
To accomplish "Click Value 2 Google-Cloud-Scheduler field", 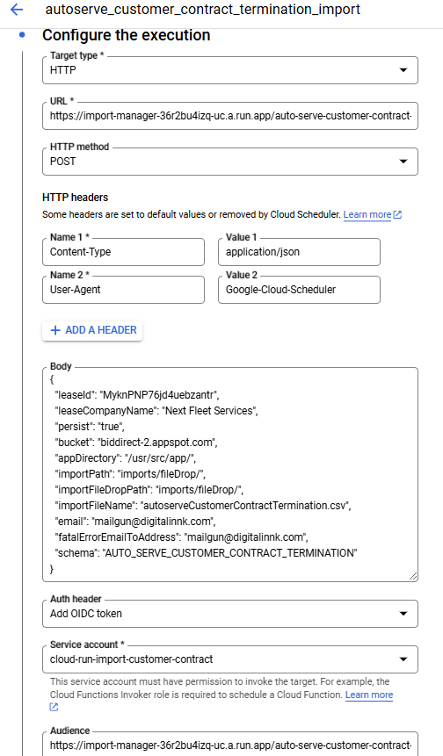I will coord(299,289).
